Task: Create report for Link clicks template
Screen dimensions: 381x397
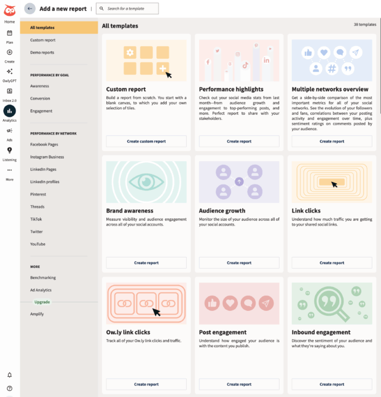Action: (332, 262)
